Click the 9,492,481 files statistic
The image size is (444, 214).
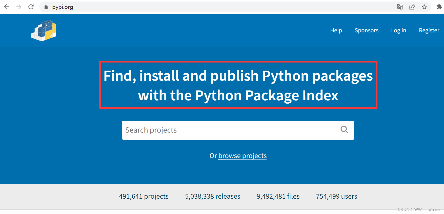(x=278, y=196)
